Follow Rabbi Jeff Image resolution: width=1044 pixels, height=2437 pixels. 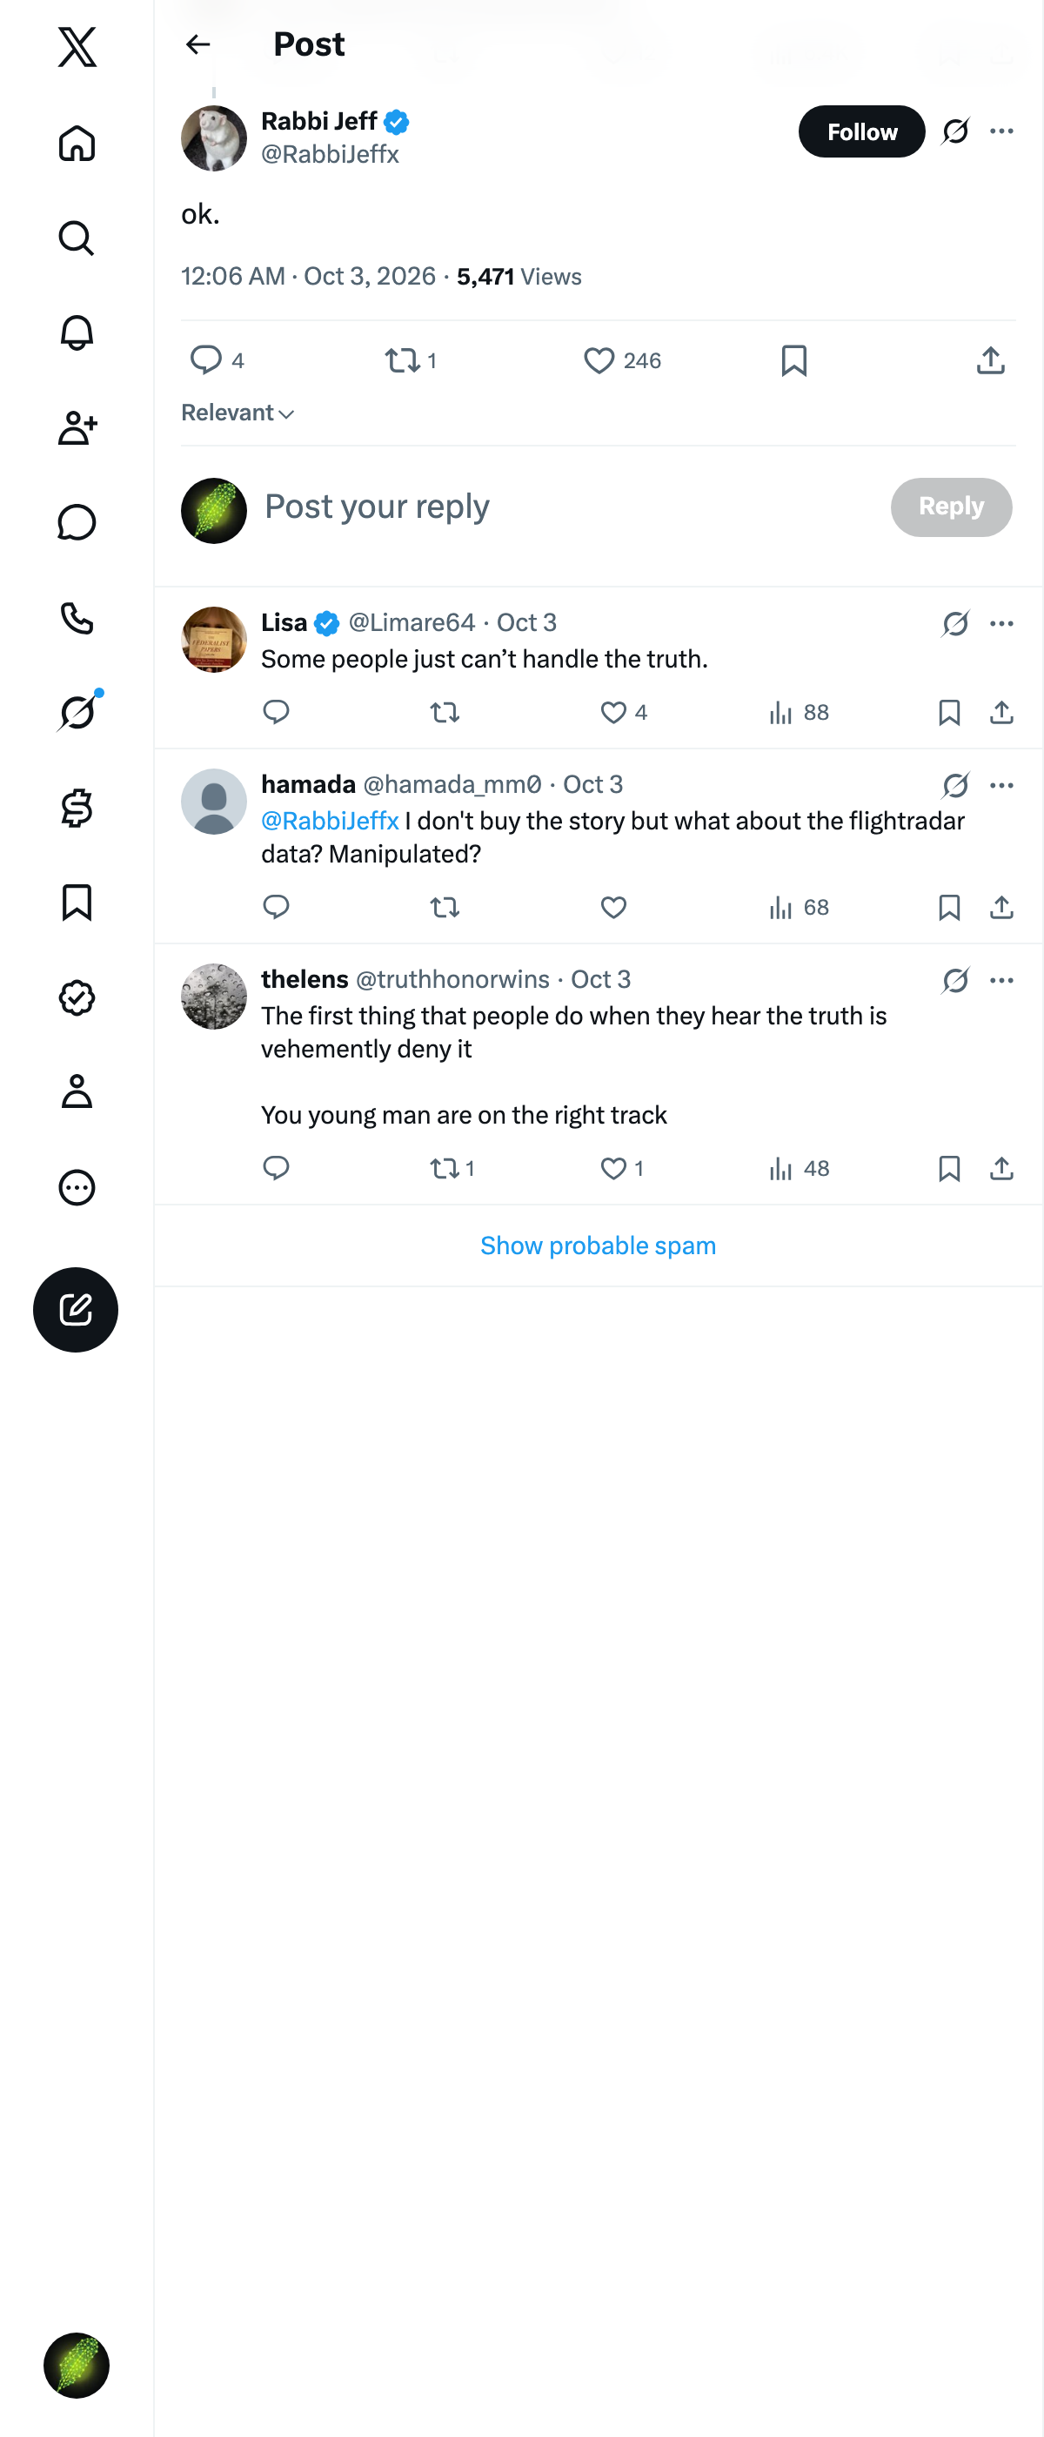tap(861, 131)
